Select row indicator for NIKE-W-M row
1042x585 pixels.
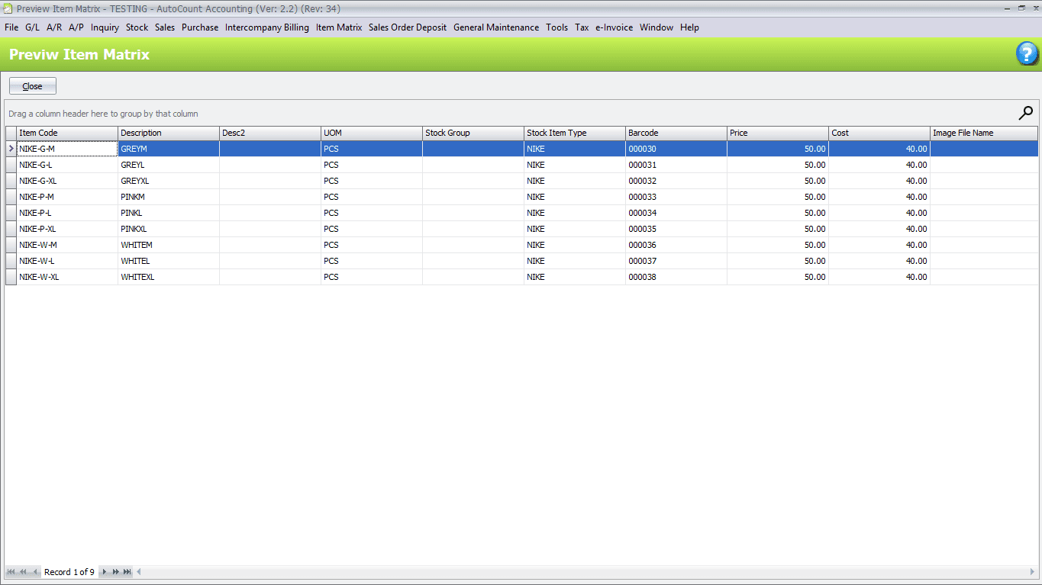coord(11,245)
